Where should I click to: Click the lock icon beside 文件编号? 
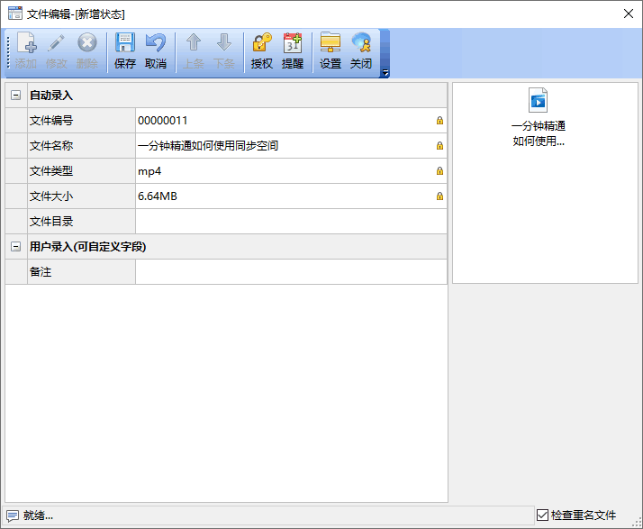439,121
